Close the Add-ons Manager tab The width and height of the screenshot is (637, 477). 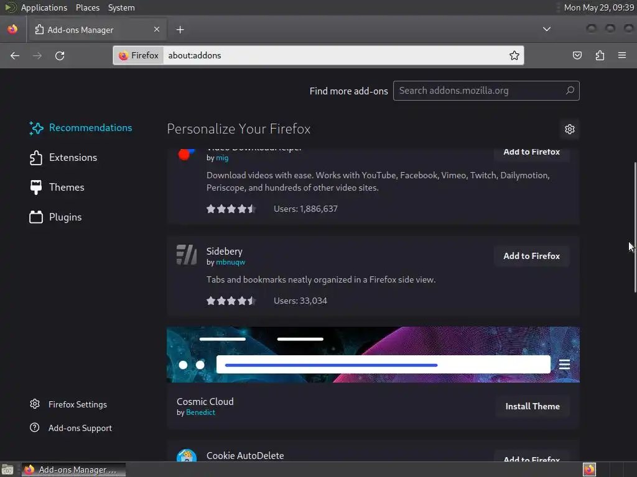pyautogui.click(x=157, y=29)
